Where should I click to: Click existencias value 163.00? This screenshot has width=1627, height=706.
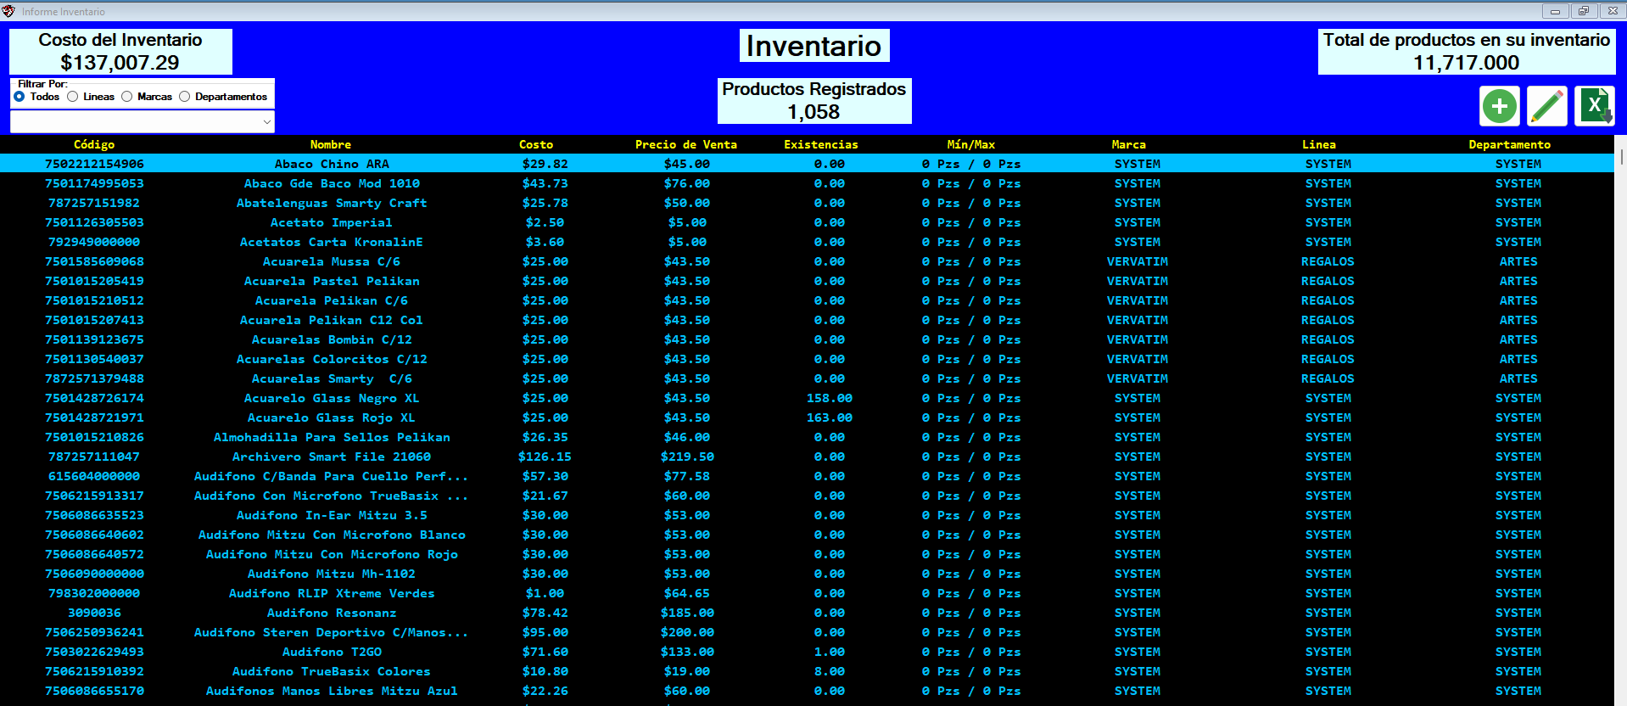[x=830, y=417]
